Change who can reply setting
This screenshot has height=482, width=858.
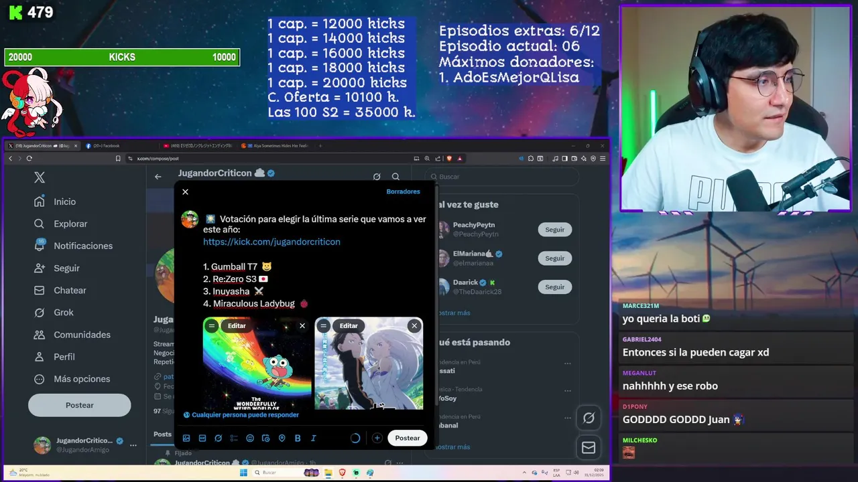[241, 415]
